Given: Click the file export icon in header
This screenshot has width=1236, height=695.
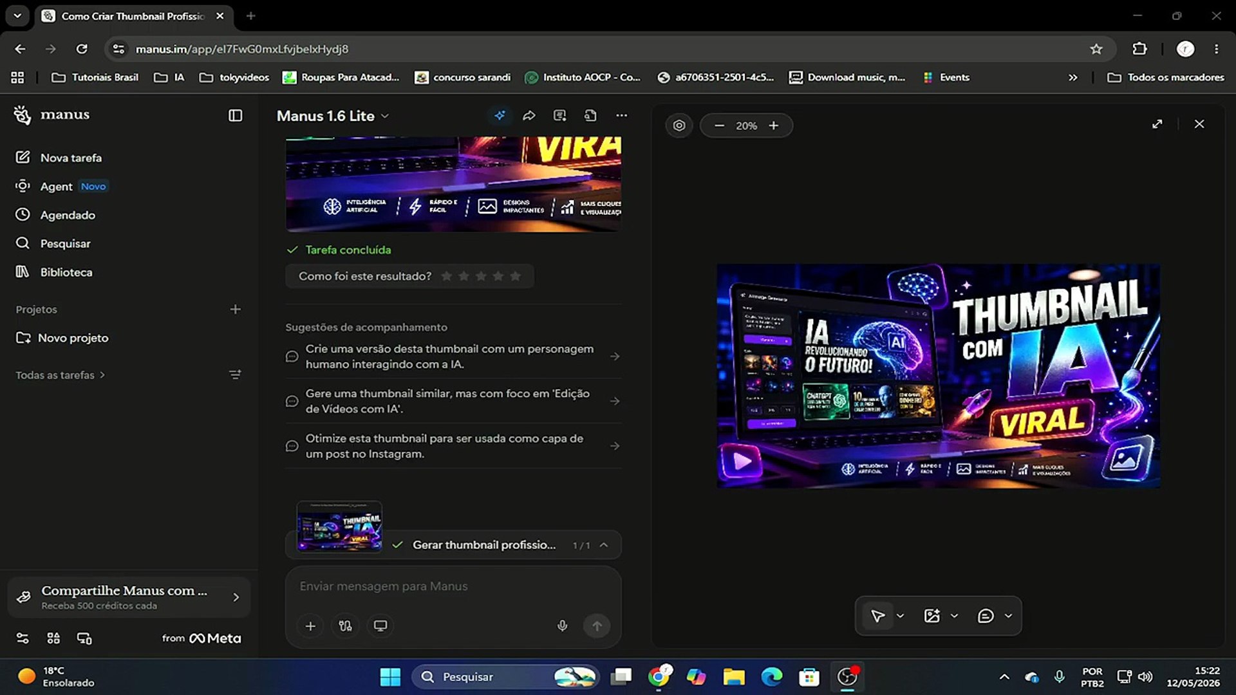Looking at the screenshot, I should 590,115.
